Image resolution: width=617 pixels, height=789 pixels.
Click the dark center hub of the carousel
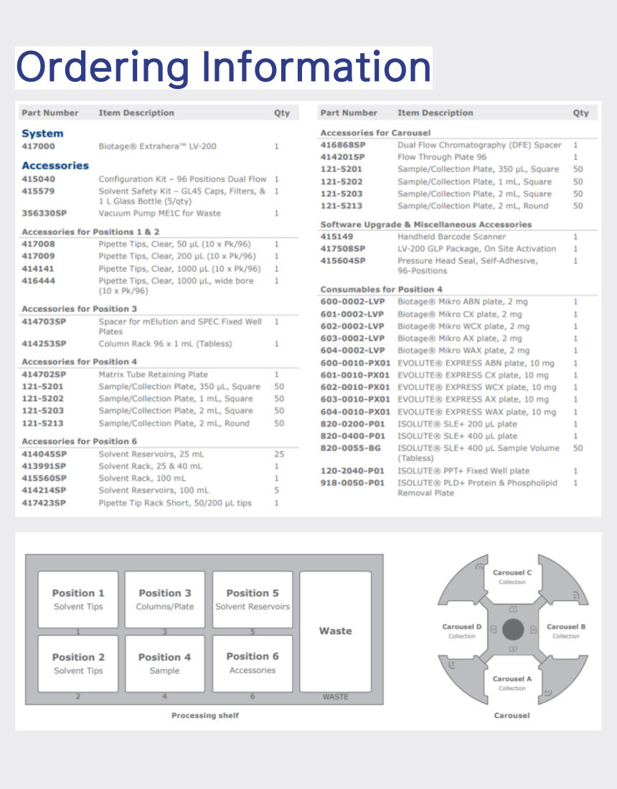(x=512, y=630)
